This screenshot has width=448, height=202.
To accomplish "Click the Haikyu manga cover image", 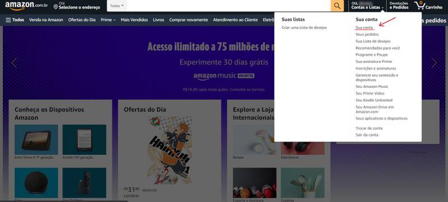I will pos(170,151).
